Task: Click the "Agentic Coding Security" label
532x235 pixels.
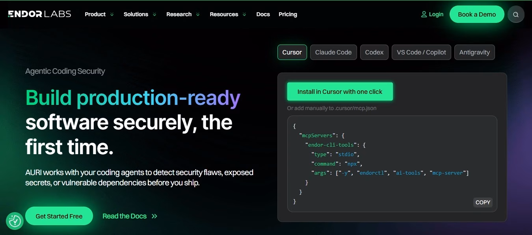Action: point(65,71)
